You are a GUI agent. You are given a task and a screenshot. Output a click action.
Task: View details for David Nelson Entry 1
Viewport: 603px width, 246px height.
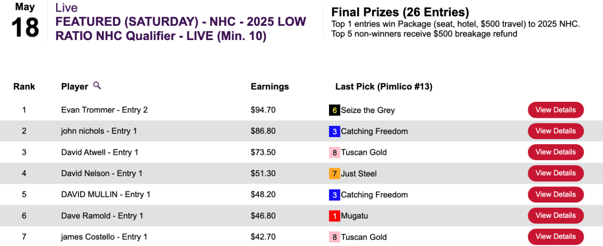tap(555, 174)
